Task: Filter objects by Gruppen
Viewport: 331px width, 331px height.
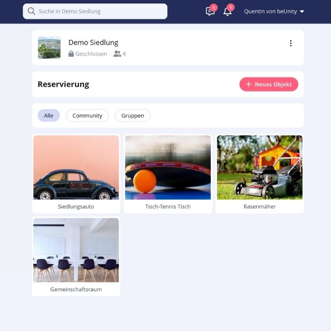Action: click(132, 115)
